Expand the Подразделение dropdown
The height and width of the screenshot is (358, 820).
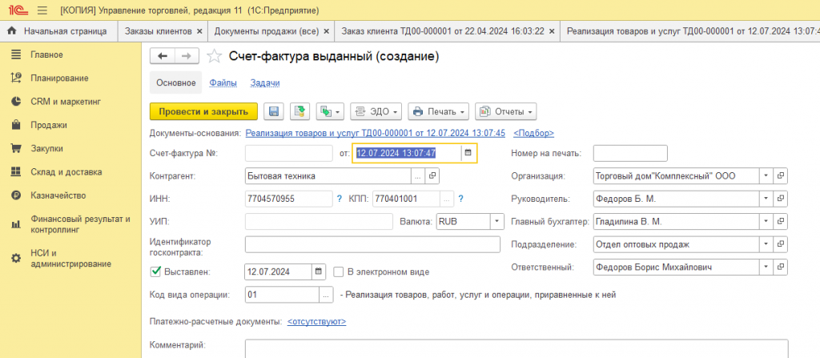coord(766,244)
